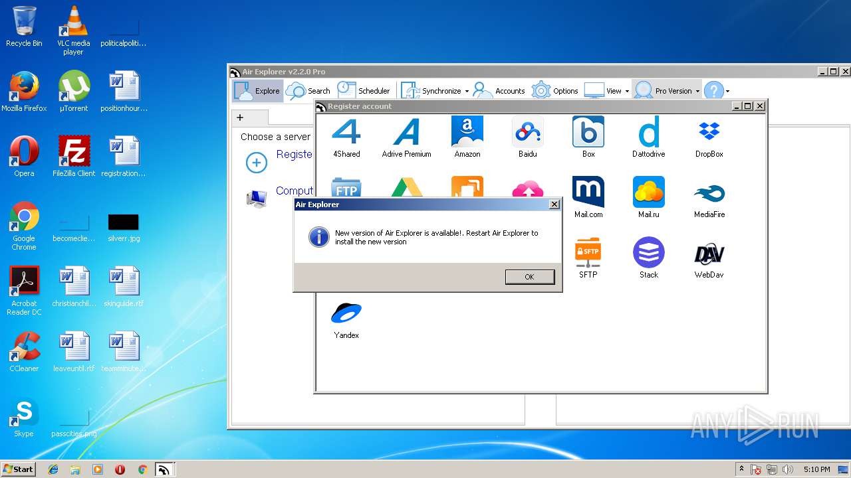Open Options gear in toolbar
The width and height of the screenshot is (851, 478).
[555, 91]
